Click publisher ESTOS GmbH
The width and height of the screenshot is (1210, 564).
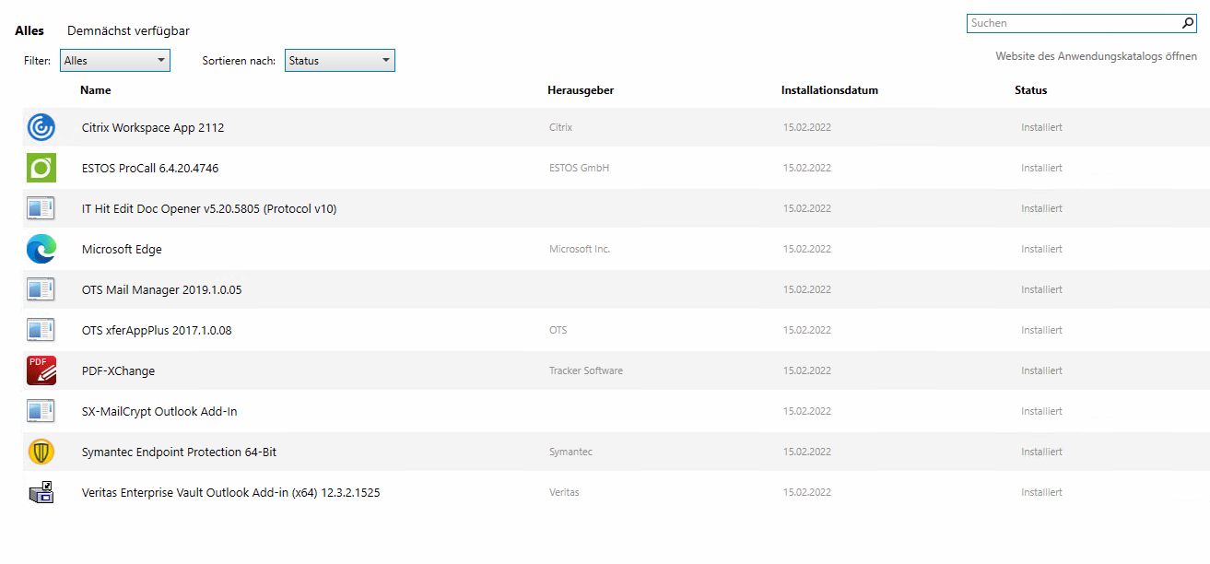[x=580, y=168]
